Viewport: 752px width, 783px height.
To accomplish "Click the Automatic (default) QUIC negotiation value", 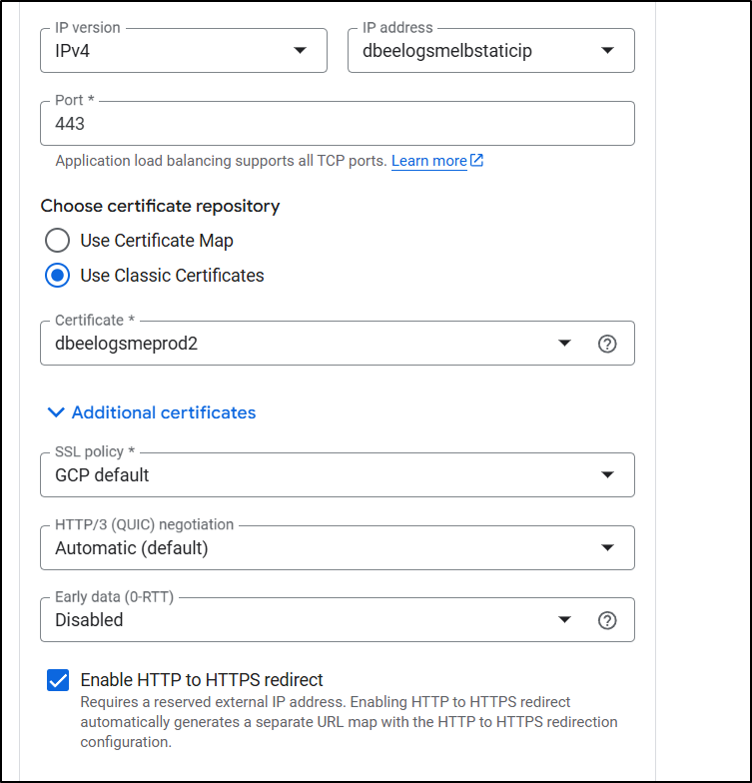I will (131, 548).
